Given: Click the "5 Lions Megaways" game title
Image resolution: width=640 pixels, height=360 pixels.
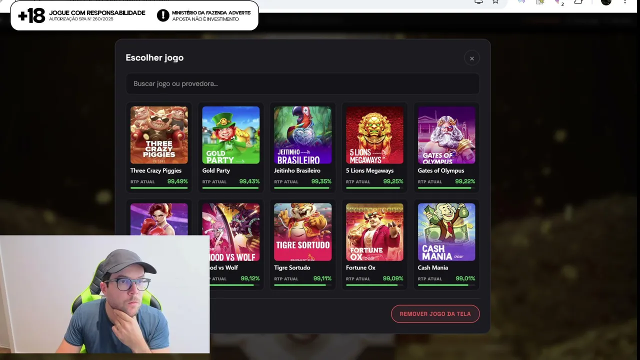Looking at the screenshot, I should click(369, 170).
